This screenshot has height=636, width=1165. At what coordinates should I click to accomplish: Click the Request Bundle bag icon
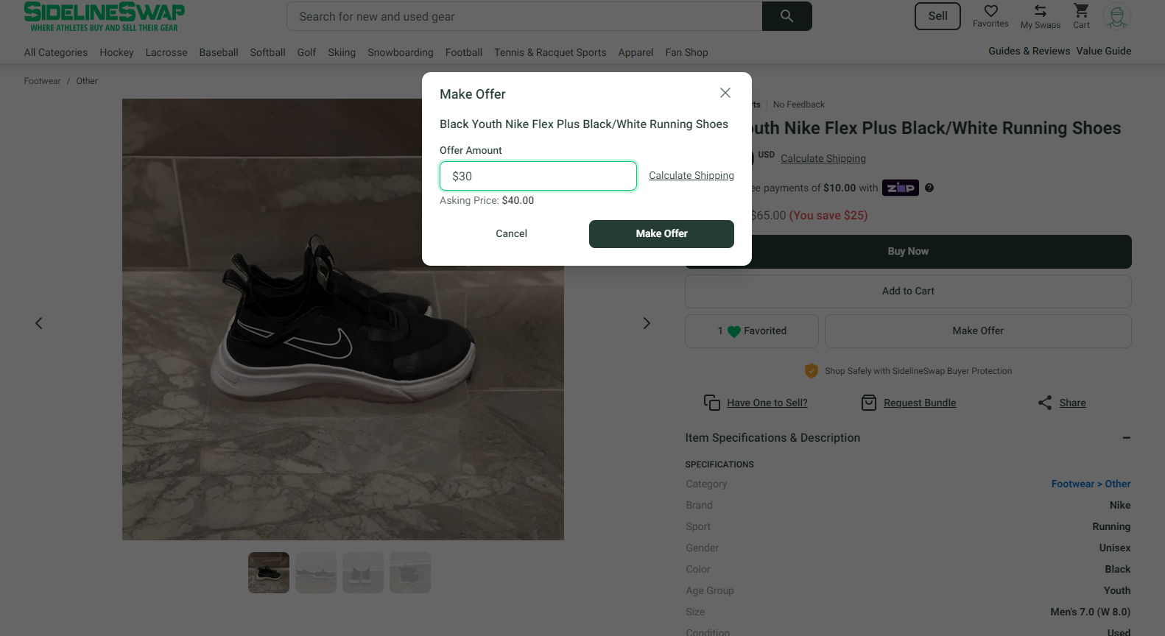[869, 403]
